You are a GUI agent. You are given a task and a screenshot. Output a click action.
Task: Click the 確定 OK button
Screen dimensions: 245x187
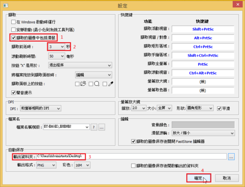(198, 178)
